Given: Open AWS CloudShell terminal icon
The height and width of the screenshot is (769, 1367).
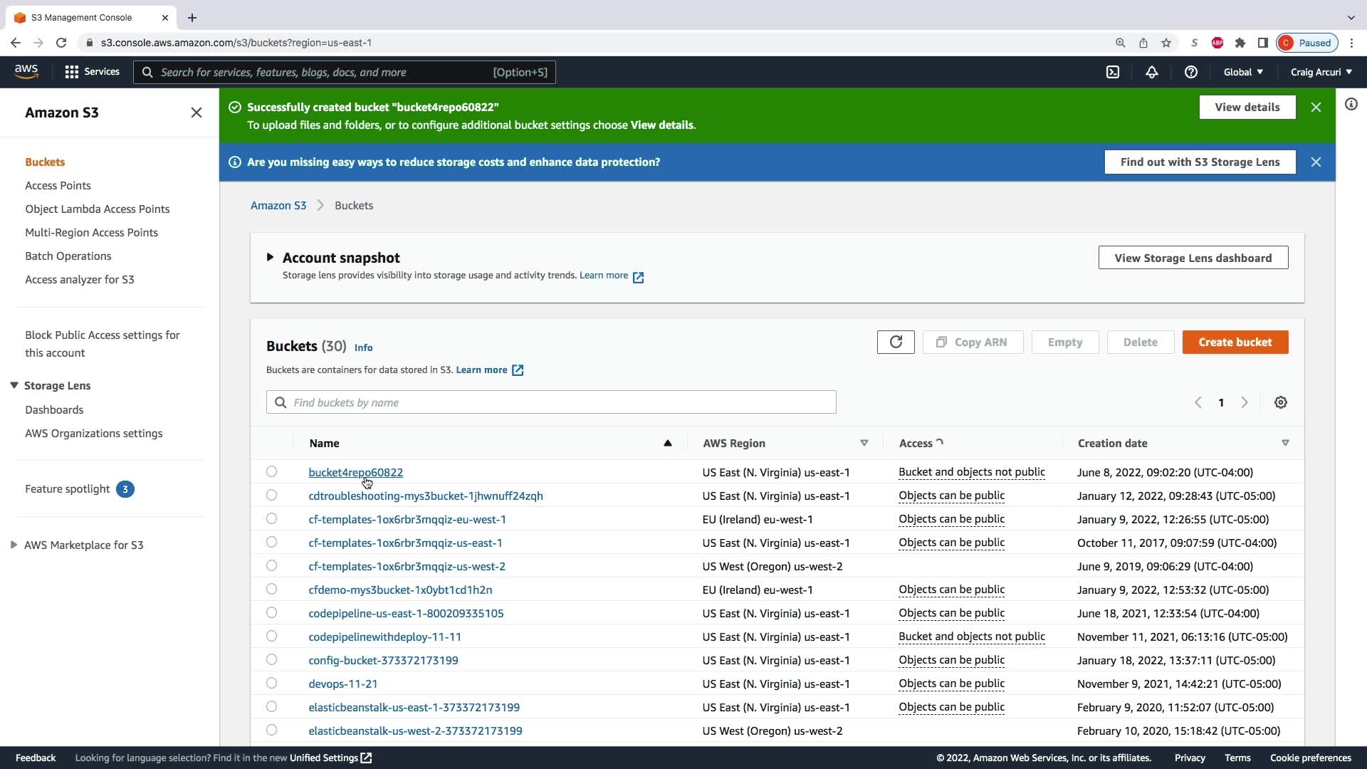Looking at the screenshot, I should pyautogui.click(x=1113, y=72).
